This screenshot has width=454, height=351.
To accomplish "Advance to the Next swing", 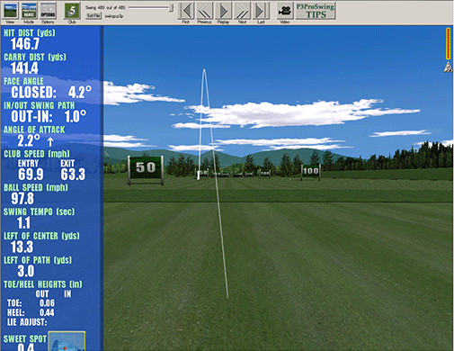I will click(x=242, y=11).
